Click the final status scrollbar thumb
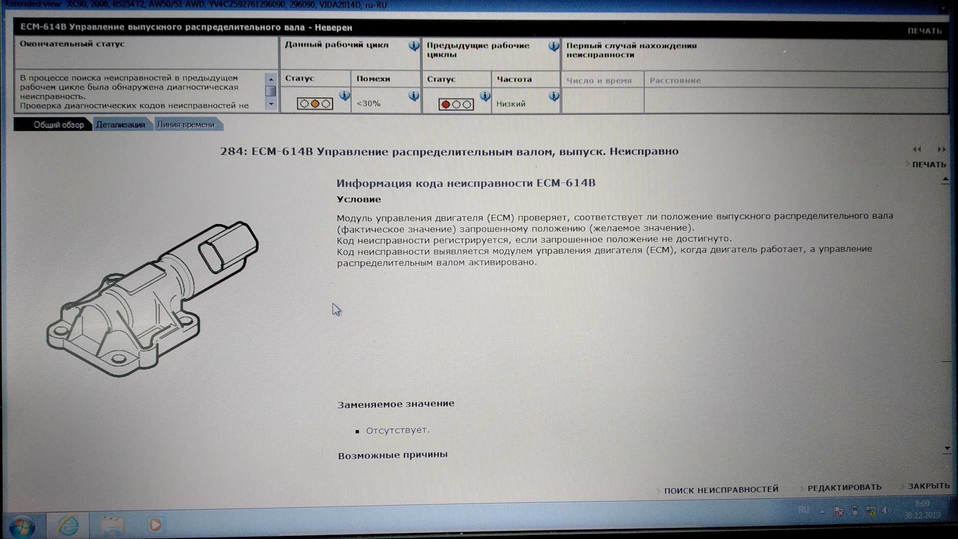This screenshot has height=539, width=958. pyautogui.click(x=270, y=91)
